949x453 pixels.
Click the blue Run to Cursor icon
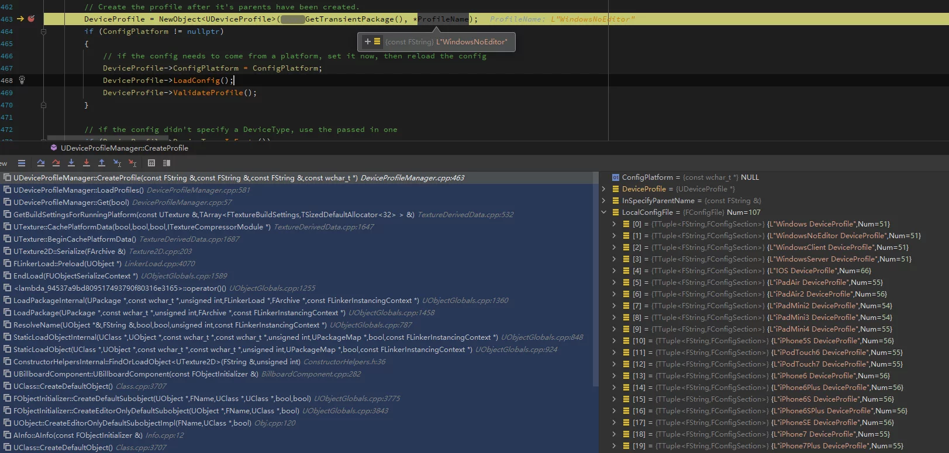tap(117, 163)
